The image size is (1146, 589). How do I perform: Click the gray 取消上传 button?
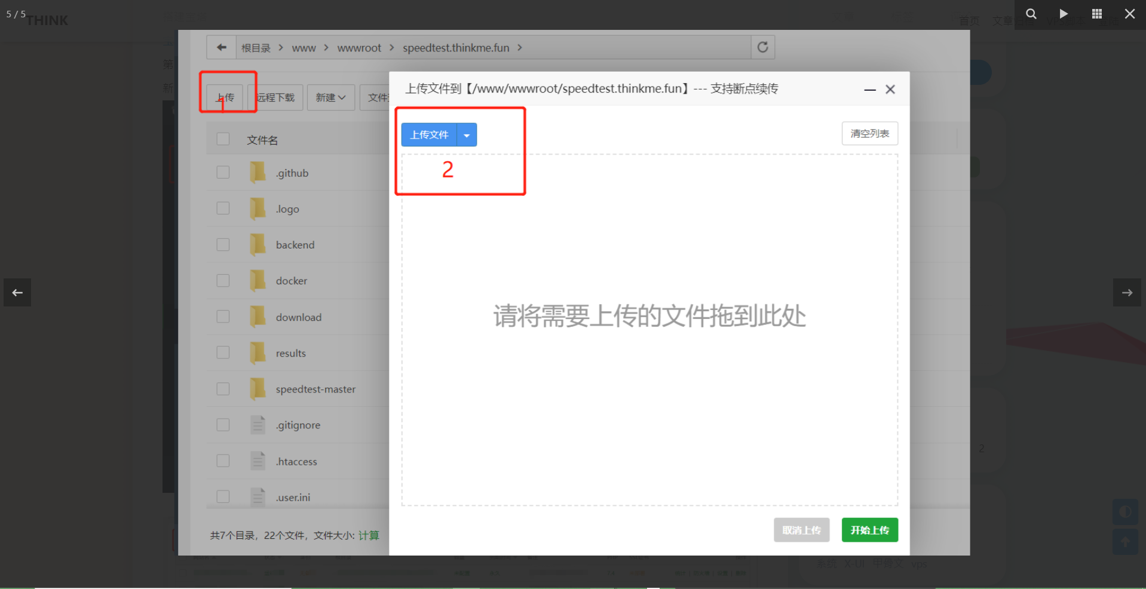click(802, 530)
